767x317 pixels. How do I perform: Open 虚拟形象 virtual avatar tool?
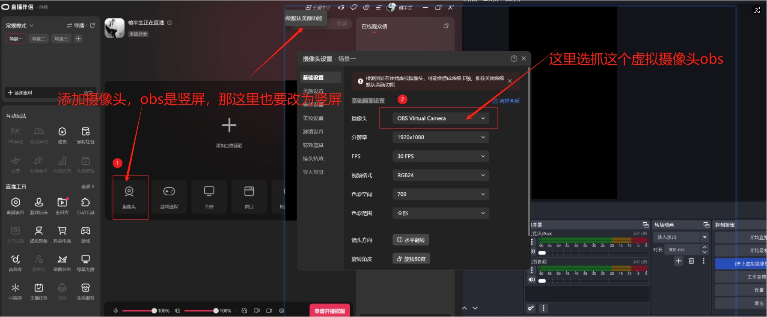click(x=39, y=235)
